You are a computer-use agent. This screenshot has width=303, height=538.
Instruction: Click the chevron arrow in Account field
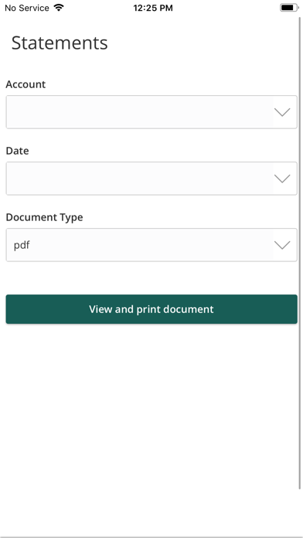282,112
